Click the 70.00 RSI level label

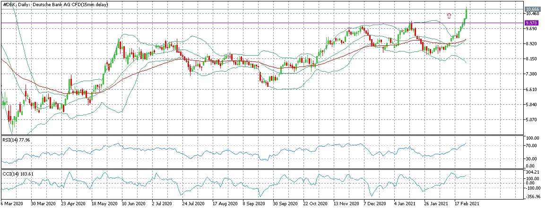pos(531,146)
